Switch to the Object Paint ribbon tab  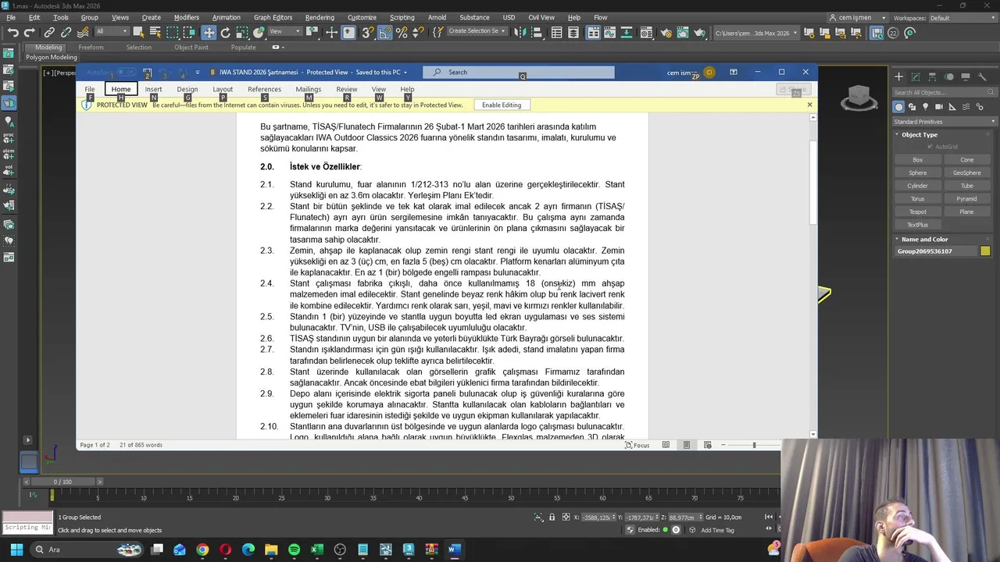[191, 47]
